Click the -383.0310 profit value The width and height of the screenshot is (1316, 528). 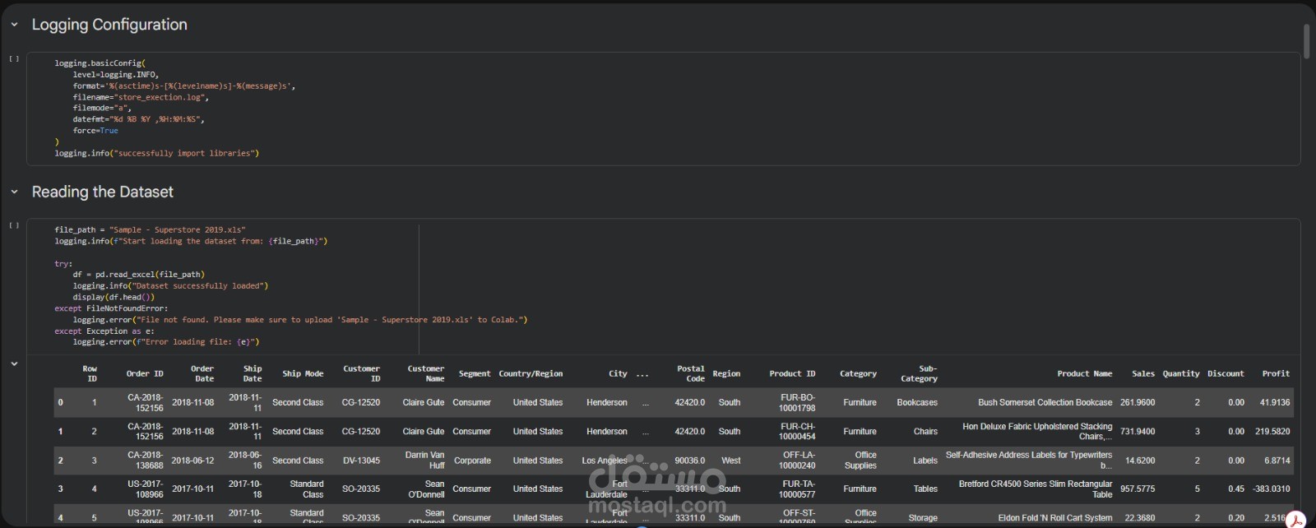point(1272,489)
